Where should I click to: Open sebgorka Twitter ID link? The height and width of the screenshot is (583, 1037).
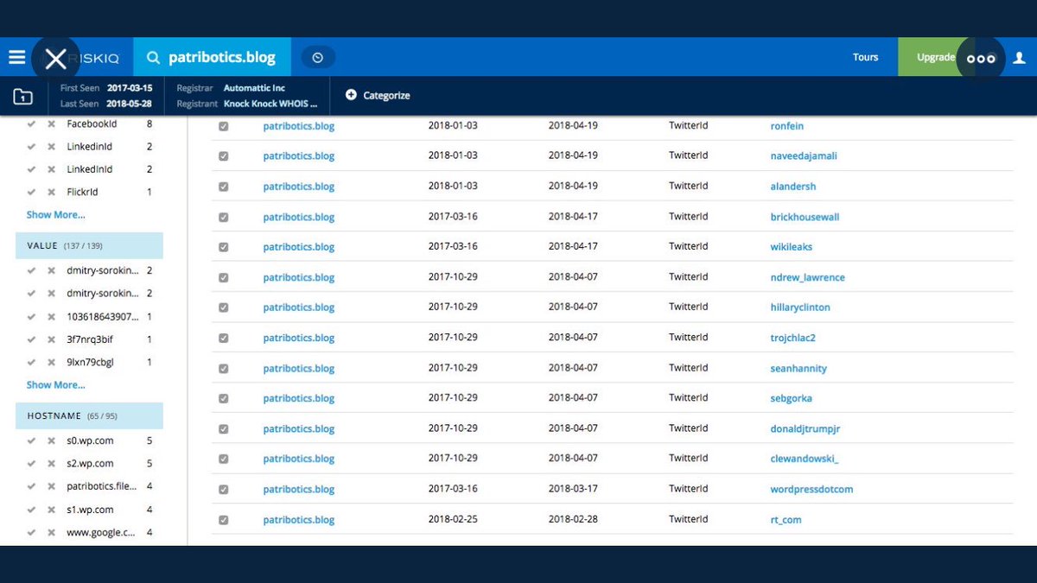[x=791, y=398]
